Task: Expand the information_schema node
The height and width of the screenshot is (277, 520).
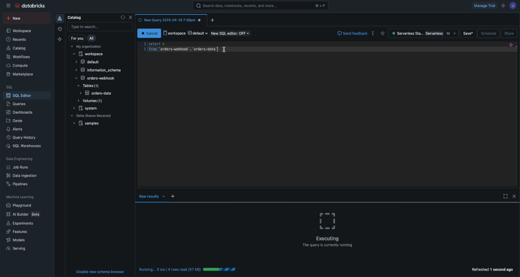Action: (x=76, y=70)
